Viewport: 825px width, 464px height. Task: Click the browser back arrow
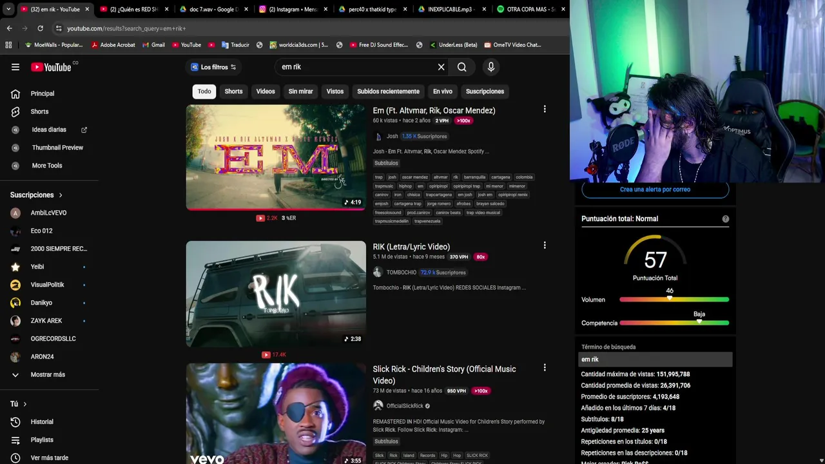9,28
